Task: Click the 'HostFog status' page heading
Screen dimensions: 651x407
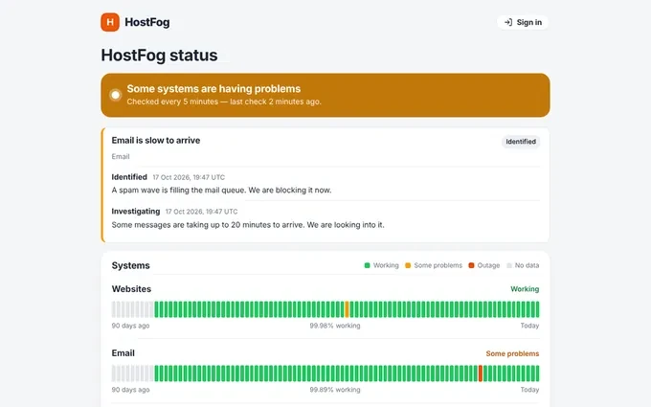Action: tap(160, 56)
